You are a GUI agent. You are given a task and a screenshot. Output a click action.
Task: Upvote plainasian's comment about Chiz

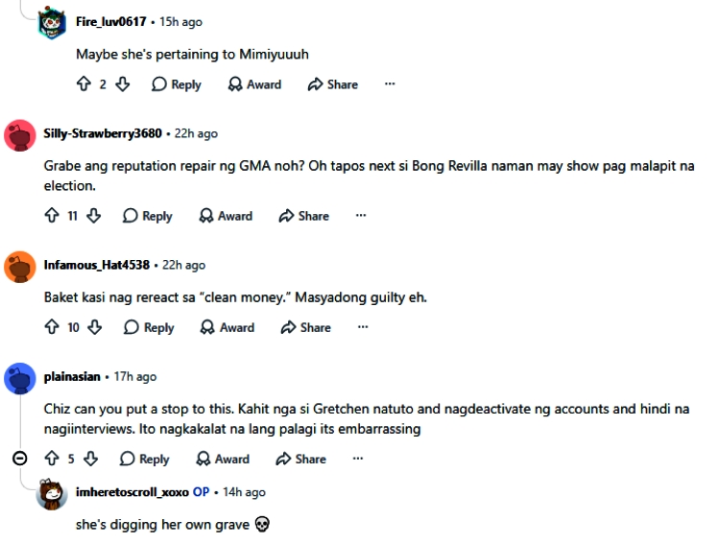pyautogui.click(x=52, y=459)
